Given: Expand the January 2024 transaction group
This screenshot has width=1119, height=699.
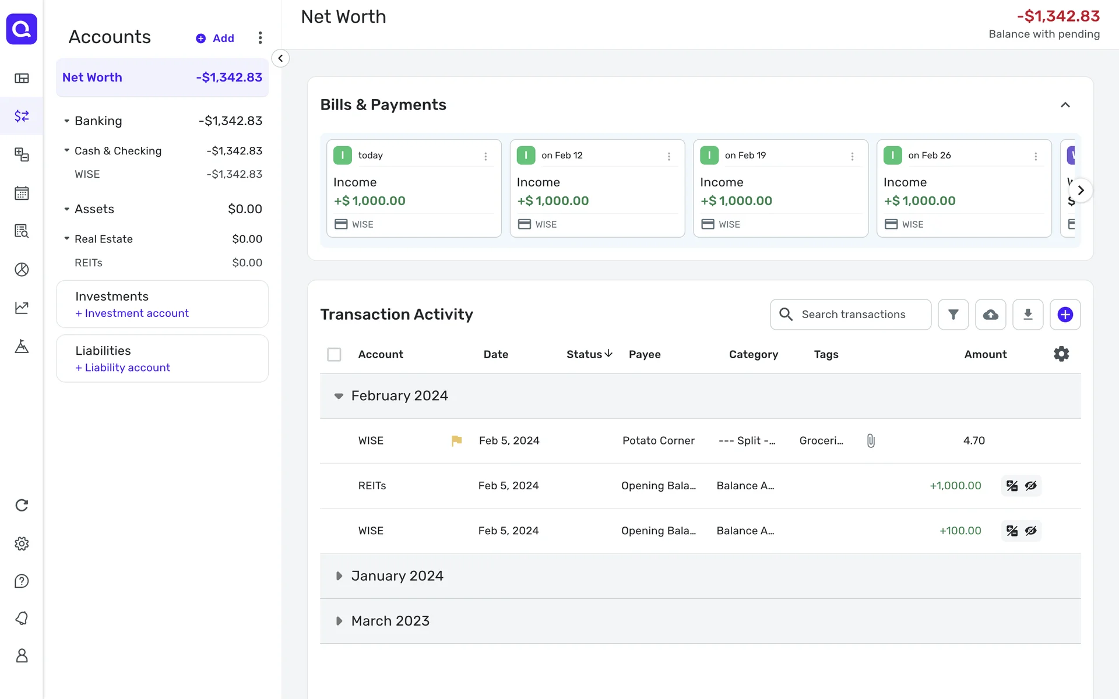Looking at the screenshot, I should pyautogui.click(x=339, y=576).
